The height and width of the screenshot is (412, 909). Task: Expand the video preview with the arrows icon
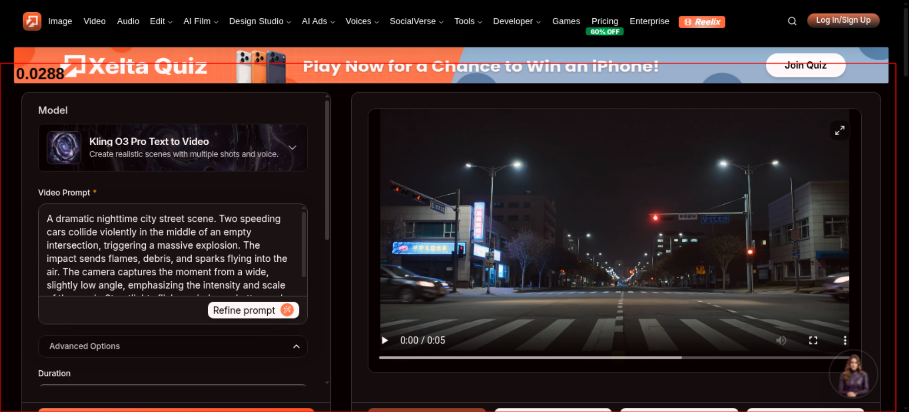click(839, 130)
